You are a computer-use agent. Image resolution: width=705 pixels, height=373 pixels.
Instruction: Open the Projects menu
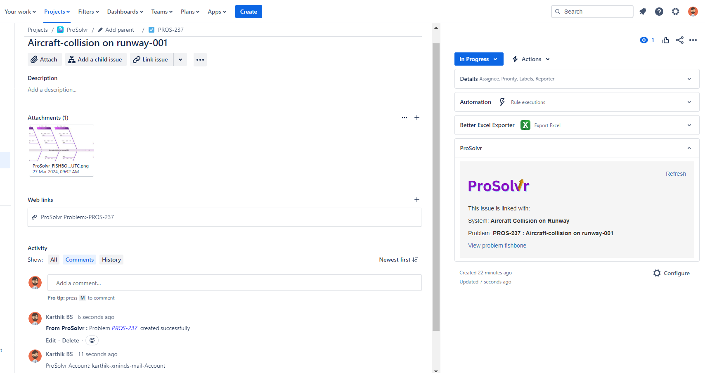pyautogui.click(x=57, y=12)
